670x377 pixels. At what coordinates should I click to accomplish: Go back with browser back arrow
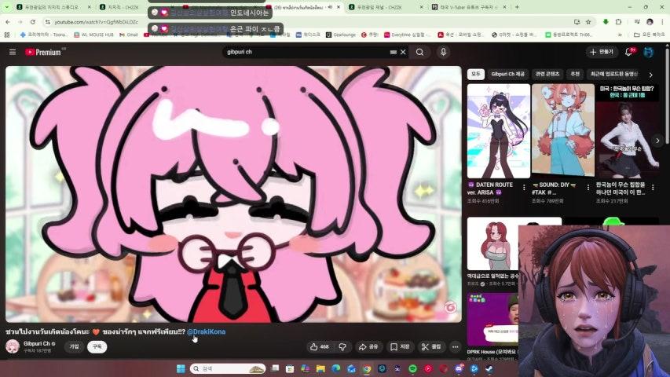[8, 21]
